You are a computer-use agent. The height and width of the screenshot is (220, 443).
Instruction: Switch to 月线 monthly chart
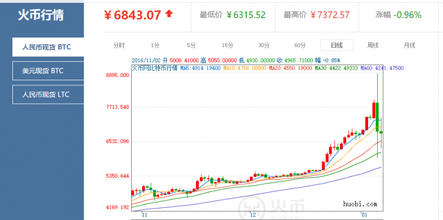tap(409, 45)
